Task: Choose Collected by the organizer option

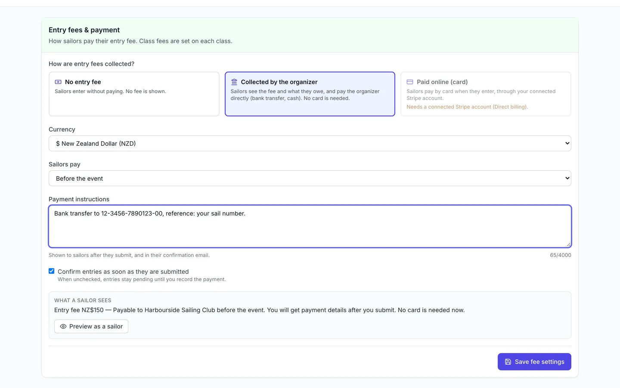Action: pyautogui.click(x=310, y=94)
